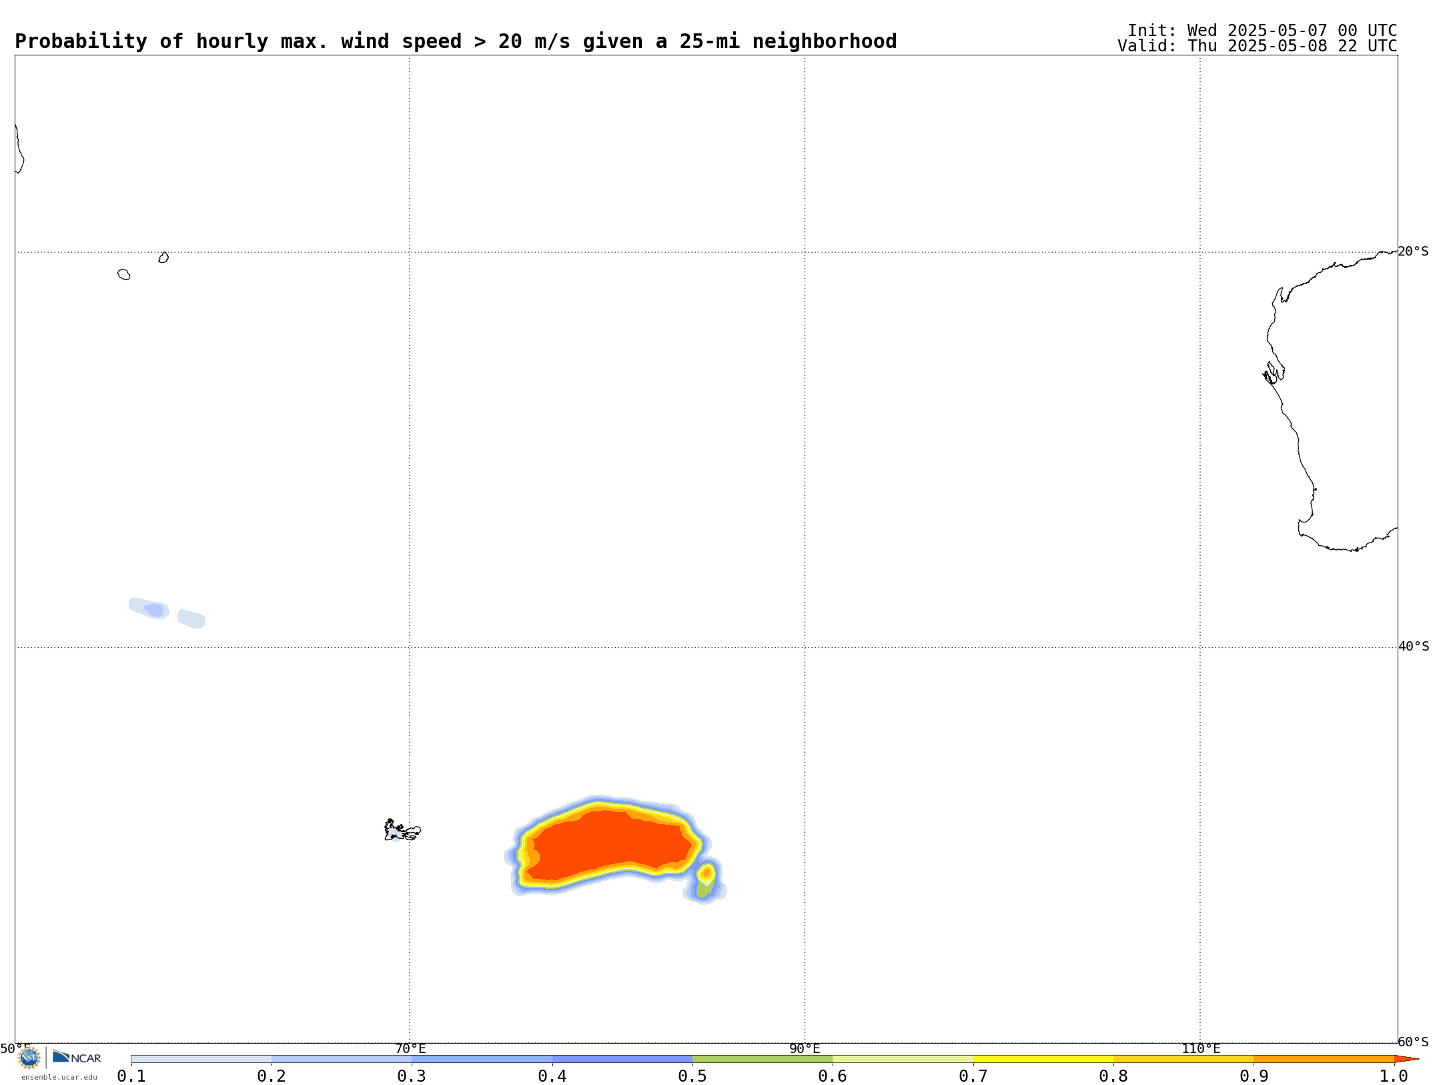This screenshot has height=1085, width=1441.
Task: Click the 40°S latitude label
Action: pyautogui.click(x=1414, y=647)
